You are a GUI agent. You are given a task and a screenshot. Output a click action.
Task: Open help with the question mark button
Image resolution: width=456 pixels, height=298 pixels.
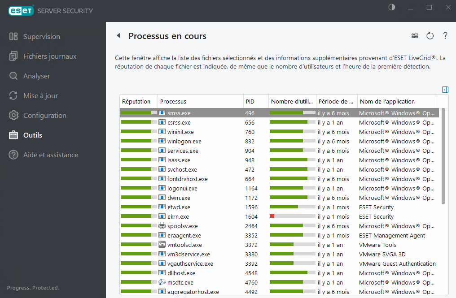pyautogui.click(x=445, y=35)
